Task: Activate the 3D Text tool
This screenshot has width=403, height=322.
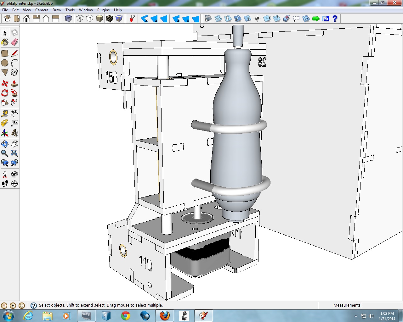Action: pos(14,133)
